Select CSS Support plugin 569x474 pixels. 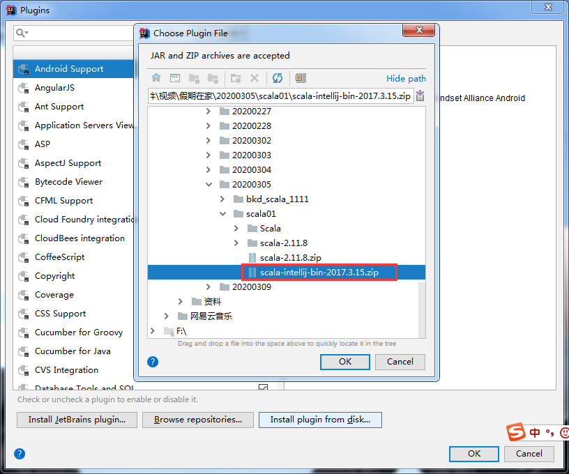tap(73, 314)
